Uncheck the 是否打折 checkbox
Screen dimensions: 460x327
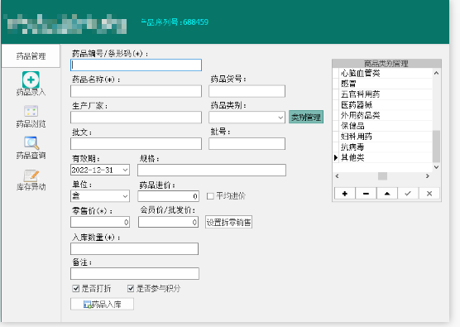(75, 289)
